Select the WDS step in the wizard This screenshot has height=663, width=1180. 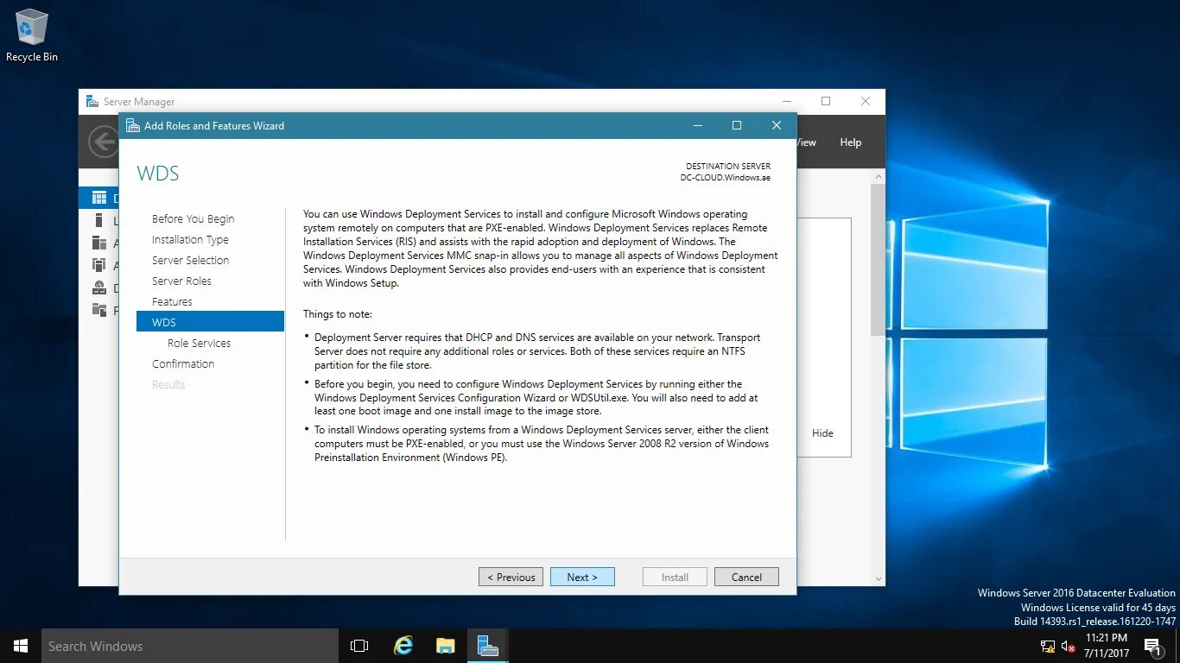coord(210,322)
